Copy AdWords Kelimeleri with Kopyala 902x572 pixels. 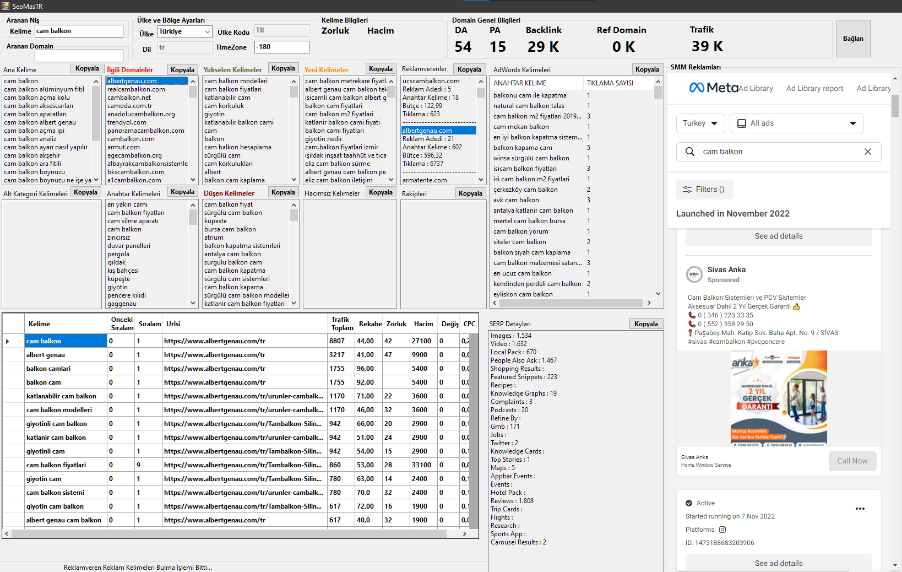647,69
